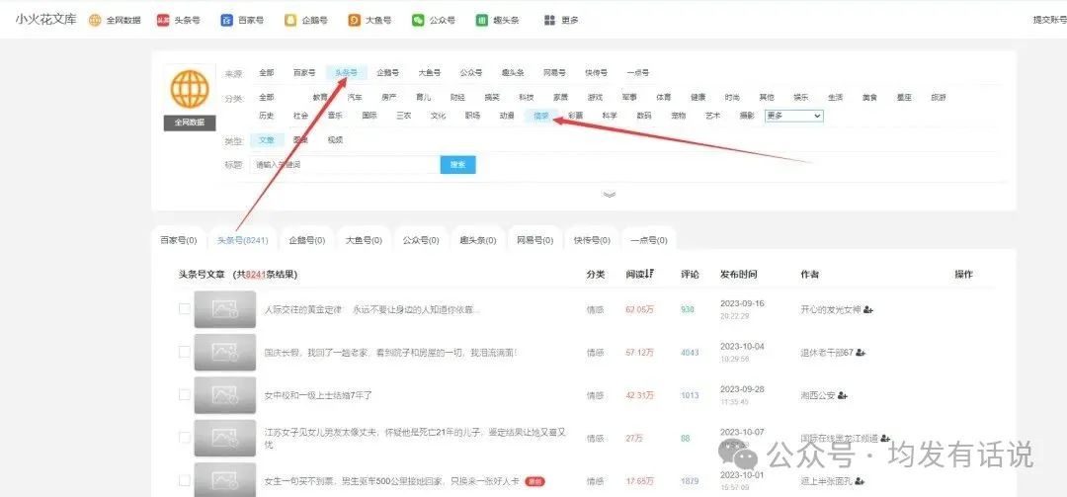
Task: Open the 更多 category dropdown
Action: tap(794, 116)
